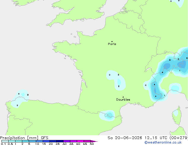Click the Paris city label
The height and width of the screenshot is (145, 188).
[x=112, y=44]
